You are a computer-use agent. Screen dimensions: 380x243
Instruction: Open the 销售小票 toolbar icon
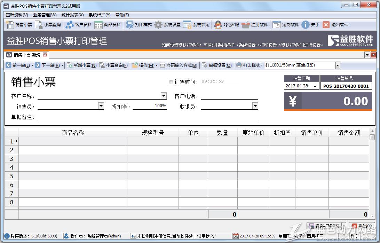(10, 25)
